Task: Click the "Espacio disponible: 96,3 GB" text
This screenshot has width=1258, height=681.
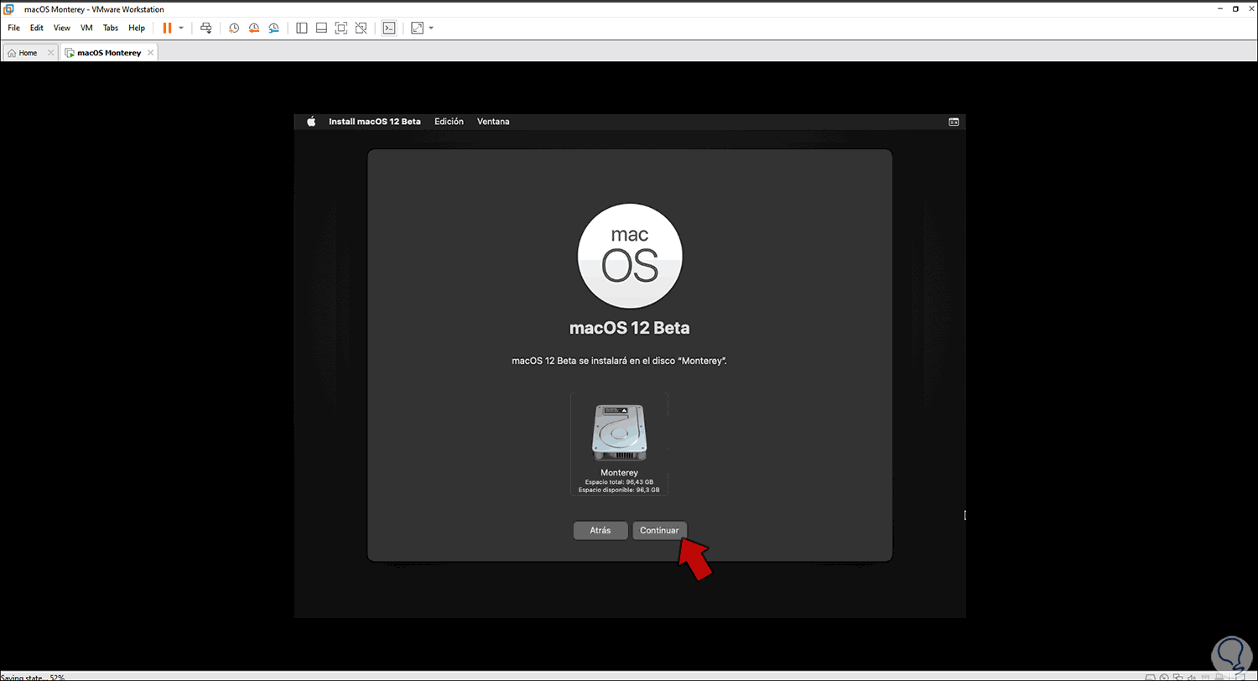Action: (619, 489)
